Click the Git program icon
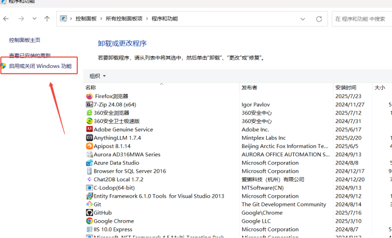The height and width of the screenshot is (238, 392). coord(89,204)
